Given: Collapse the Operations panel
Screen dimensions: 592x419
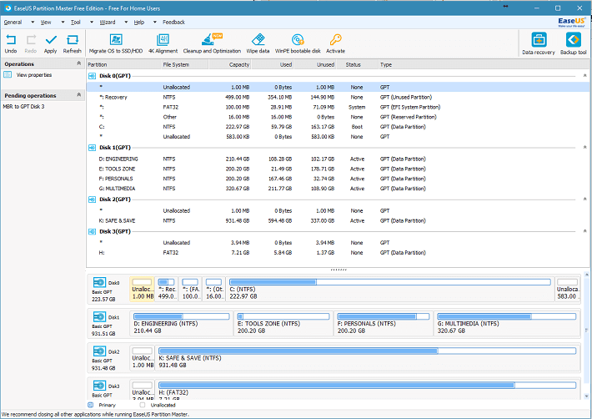Looking at the screenshot, I should 79,63.
